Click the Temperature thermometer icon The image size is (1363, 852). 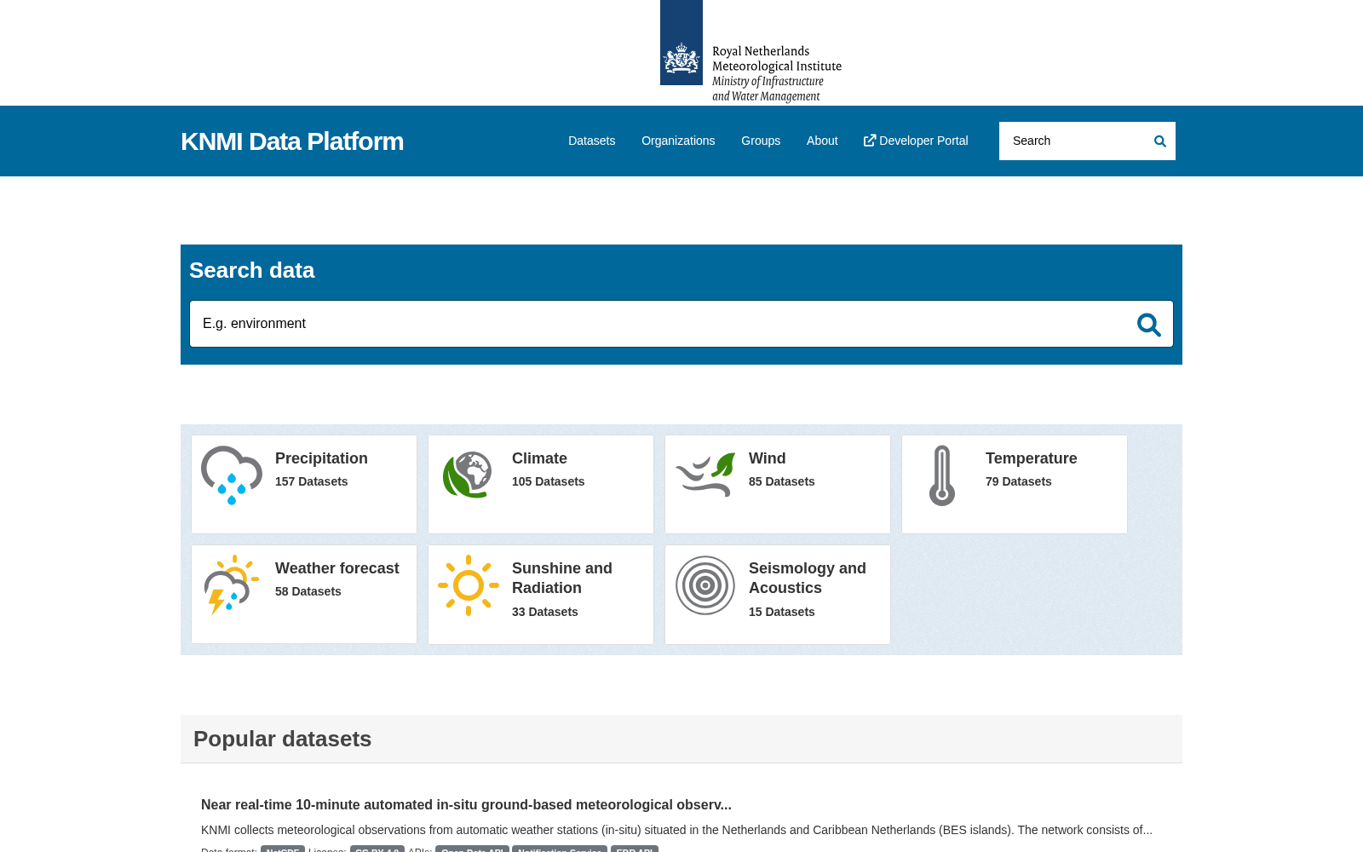942,475
